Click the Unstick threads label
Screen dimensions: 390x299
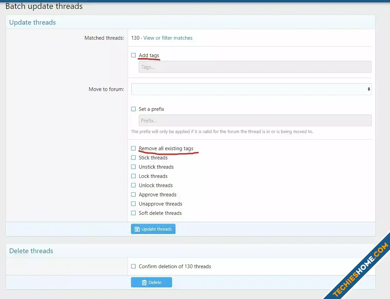coord(156,167)
